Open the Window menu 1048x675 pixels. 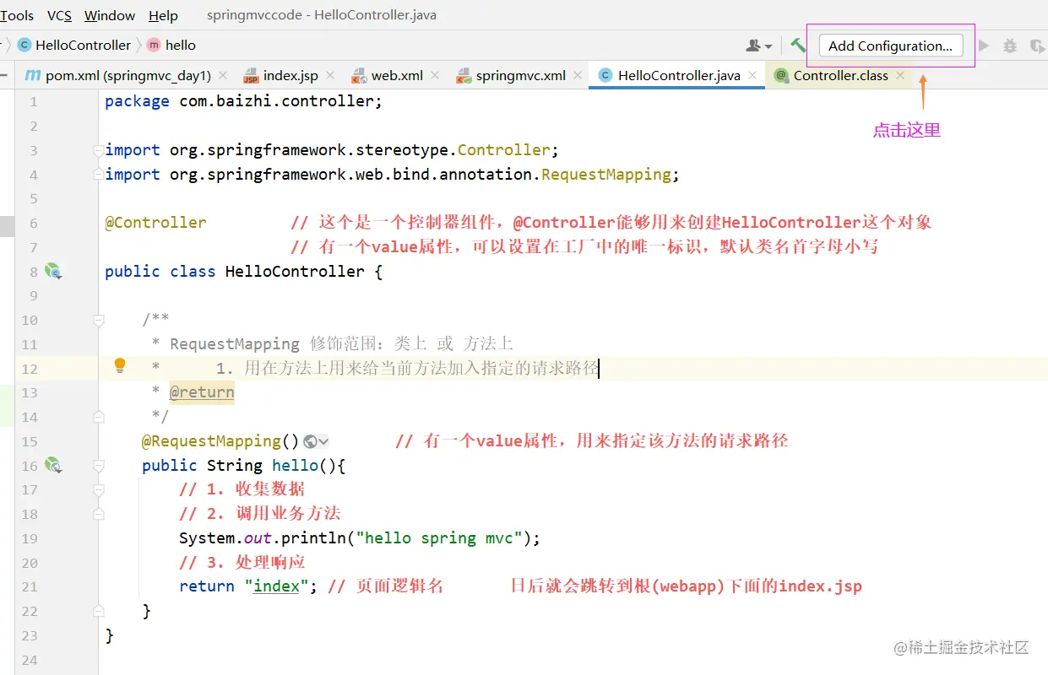(110, 15)
